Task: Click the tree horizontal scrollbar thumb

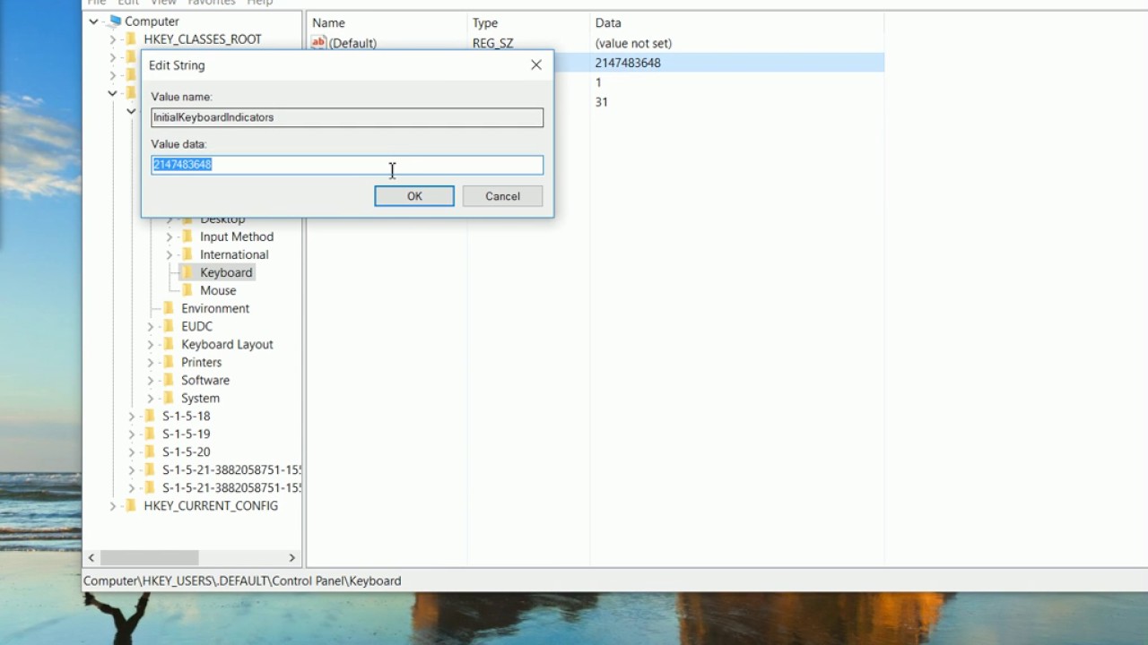Action: pyautogui.click(x=149, y=557)
